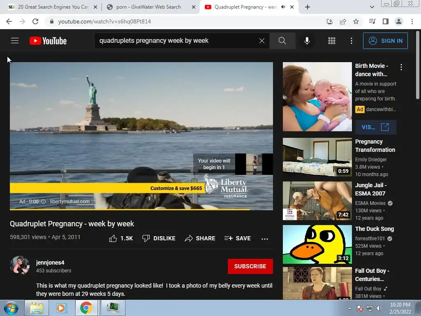Click forrestfire101 channel name
The image size is (421, 316).
[370, 238]
